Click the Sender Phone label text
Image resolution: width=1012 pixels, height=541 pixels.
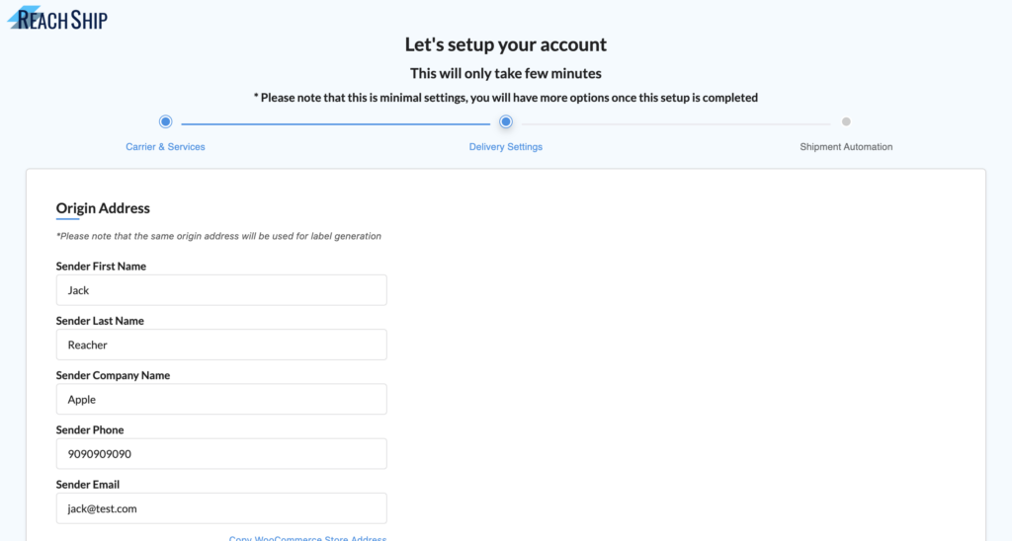point(90,429)
